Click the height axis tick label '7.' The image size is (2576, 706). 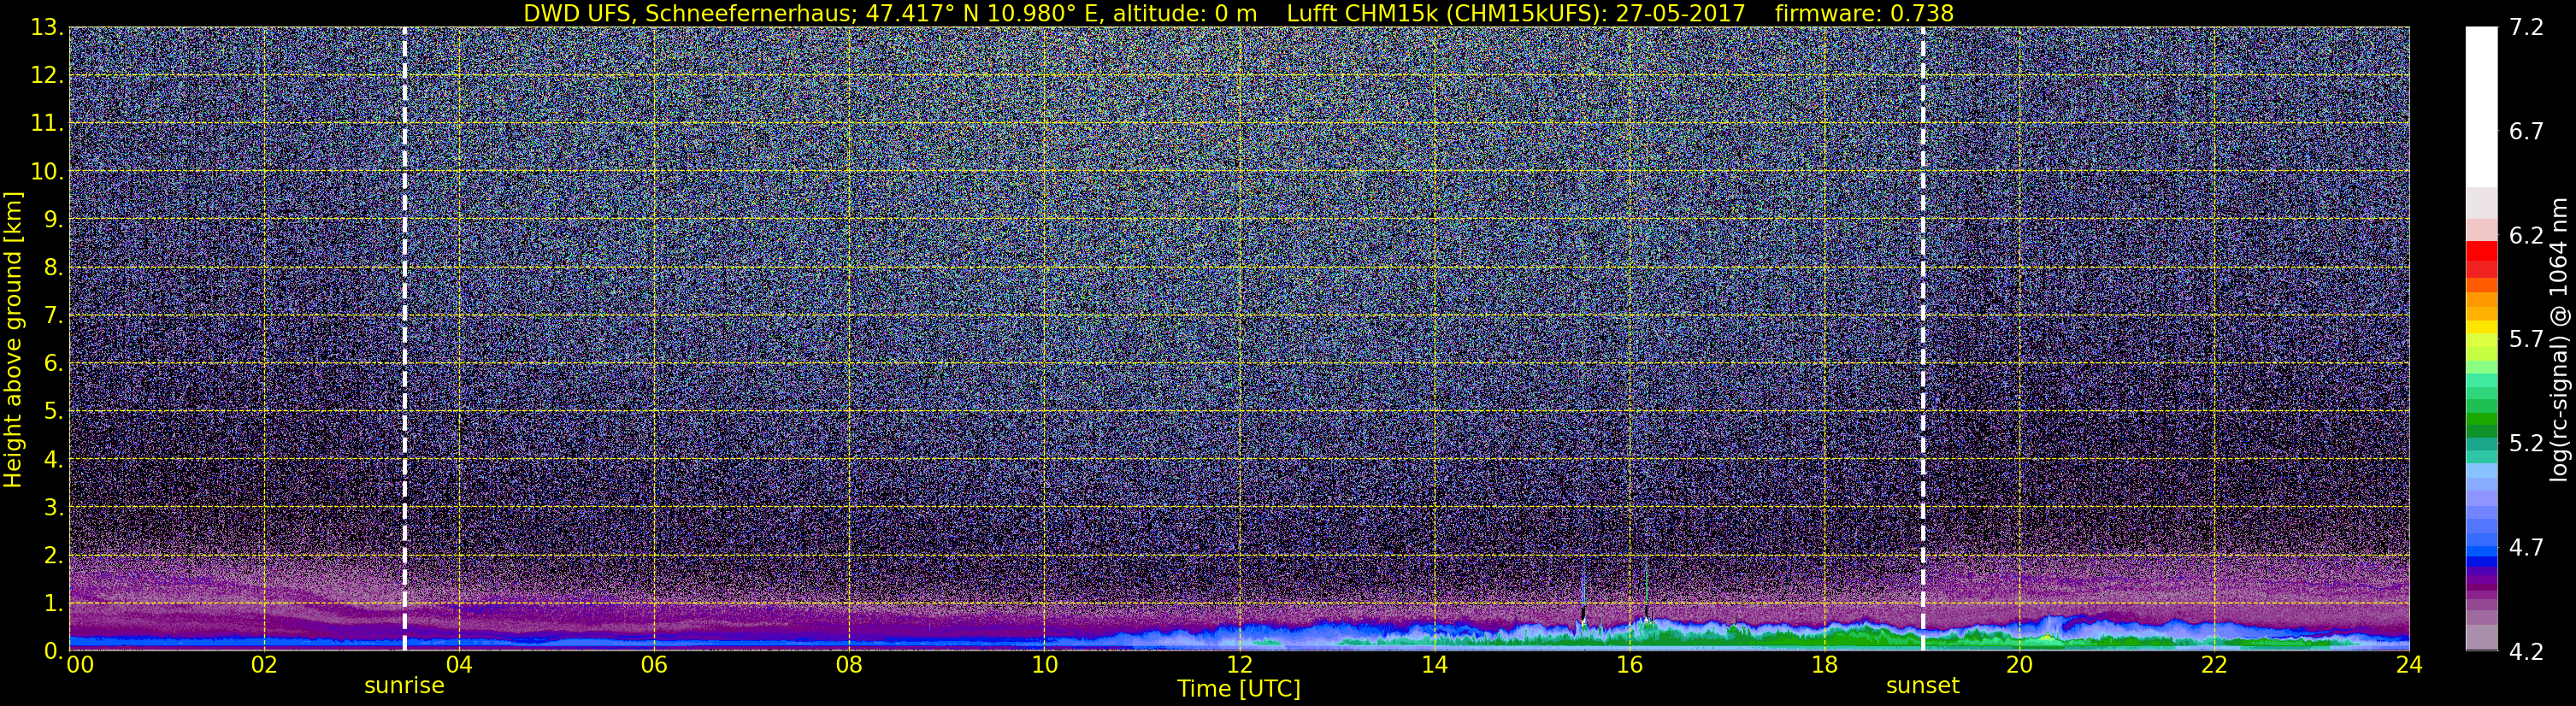point(54,316)
